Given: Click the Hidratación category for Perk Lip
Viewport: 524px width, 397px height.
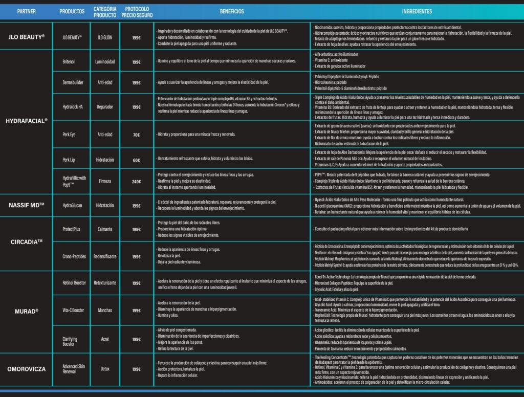Looking at the screenshot, I should [105, 160].
